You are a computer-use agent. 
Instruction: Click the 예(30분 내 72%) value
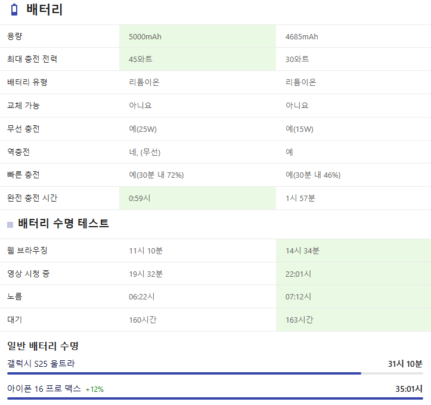pos(156,175)
